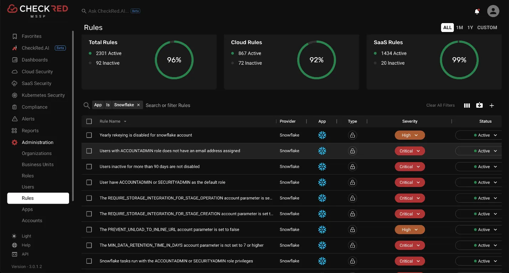Click Clear All Filters
Screen dimensions: 509x273
pos(441,105)
